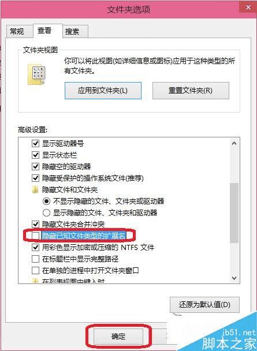Enable 在单独的进程中打开文件夹窗口
The height and width of the screenshot is (351, 257).
coord(35,271)
